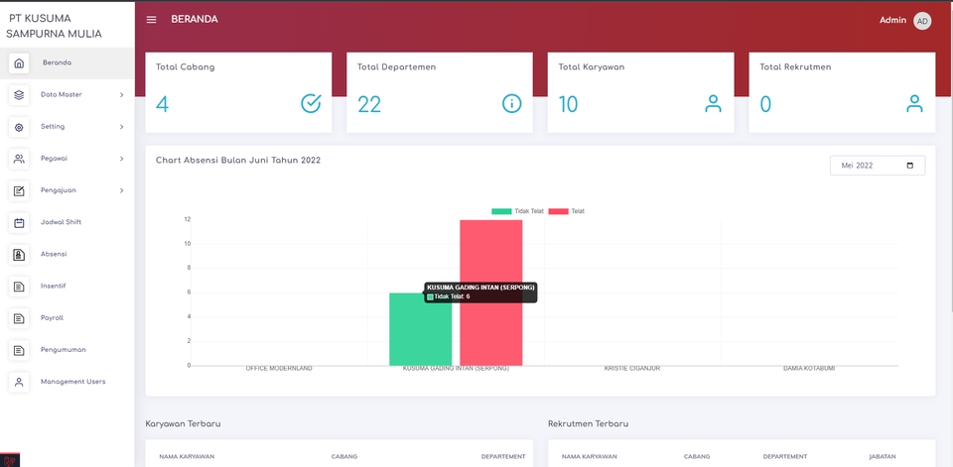Expand the Data Master submenu chevron
This screenshot has width=953, height=467.
[x=121, y=95]
